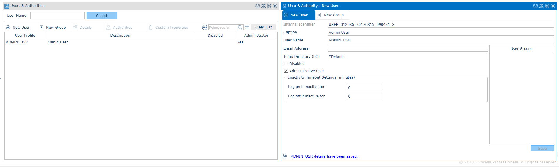Viewport: 559px width, 167px height.
Task: Click the Internal Identifier field
Action: pyautogui.click(x=441, y=24)
